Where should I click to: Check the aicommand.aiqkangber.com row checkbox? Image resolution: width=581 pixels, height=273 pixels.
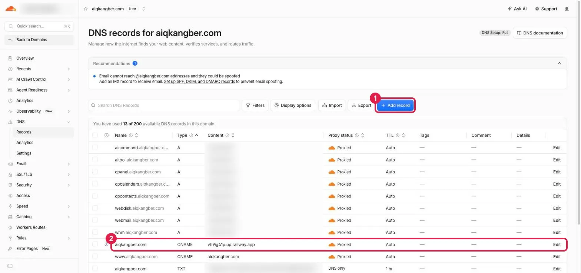click(95, 147)
